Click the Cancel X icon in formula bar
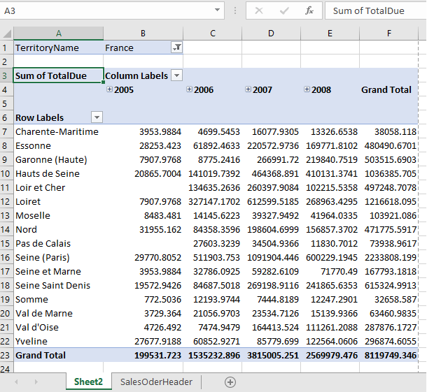Image resolution: width=427 pixels, height=392 pixels. coord(259,11)
